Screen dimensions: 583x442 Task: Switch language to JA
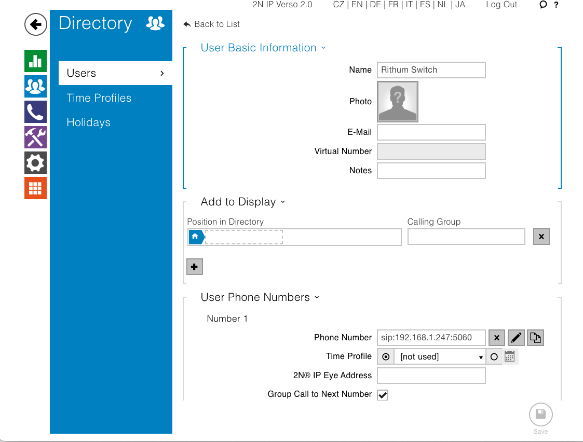[x=460, y=5]
